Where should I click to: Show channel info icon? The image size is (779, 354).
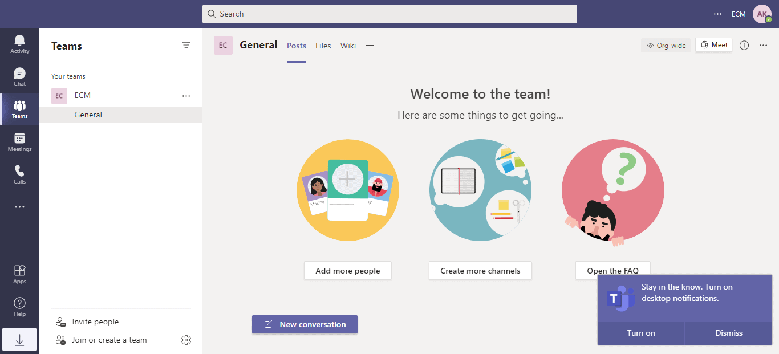744,46
